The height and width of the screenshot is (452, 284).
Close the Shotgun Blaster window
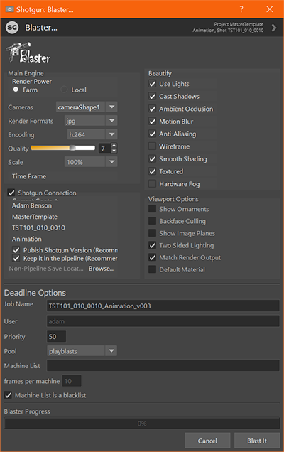(x=270, y=9)
